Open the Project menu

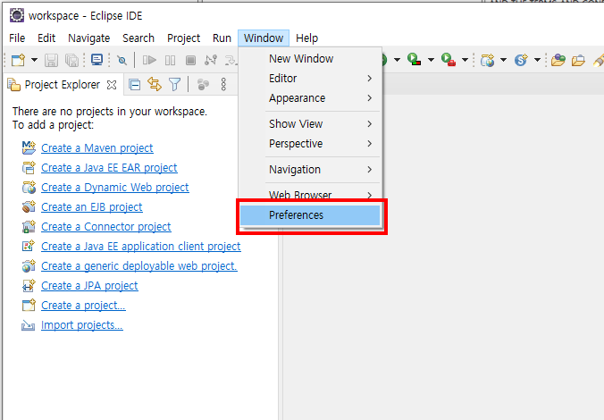183,38
